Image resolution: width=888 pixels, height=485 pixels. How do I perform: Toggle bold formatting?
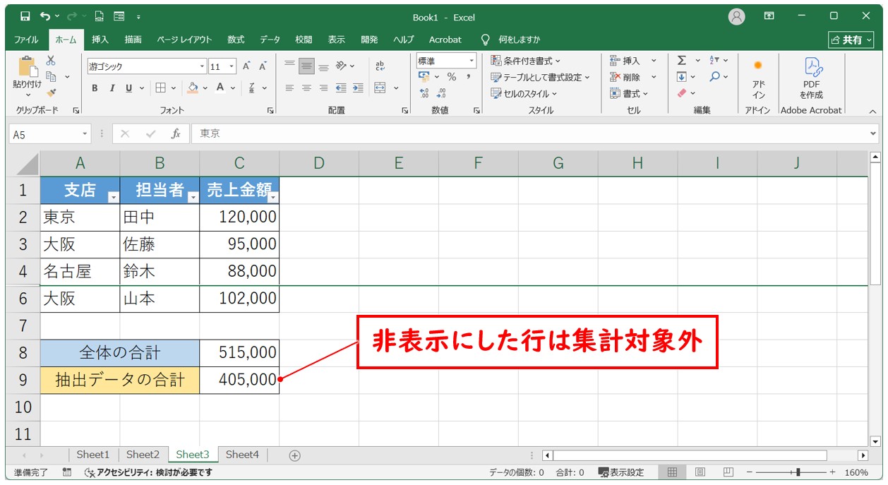(95, 88)
